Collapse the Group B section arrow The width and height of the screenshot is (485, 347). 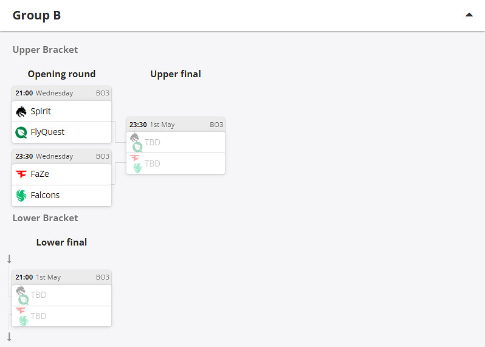tap(469, 15)
